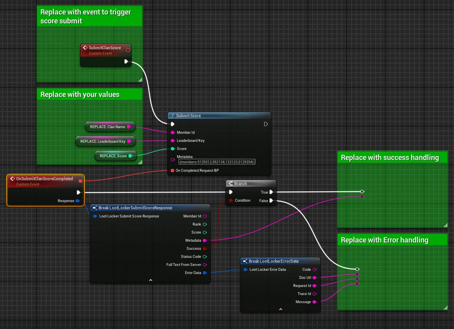Click the Break response Member Id output pin

click(205, 216)
